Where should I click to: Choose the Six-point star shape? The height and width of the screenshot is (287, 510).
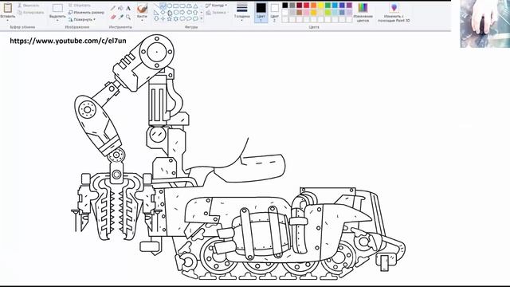point(176,18)
